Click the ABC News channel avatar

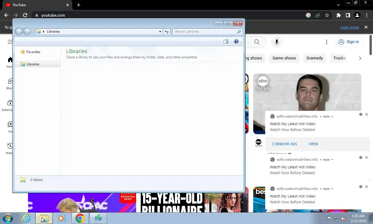click(x=258, y=143)
